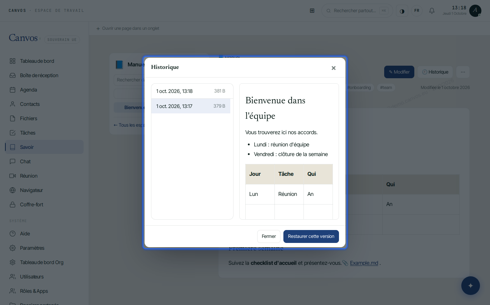Screen dimensions: 490x305
Task: Switch language with FR button
Action: click(417, 11)
